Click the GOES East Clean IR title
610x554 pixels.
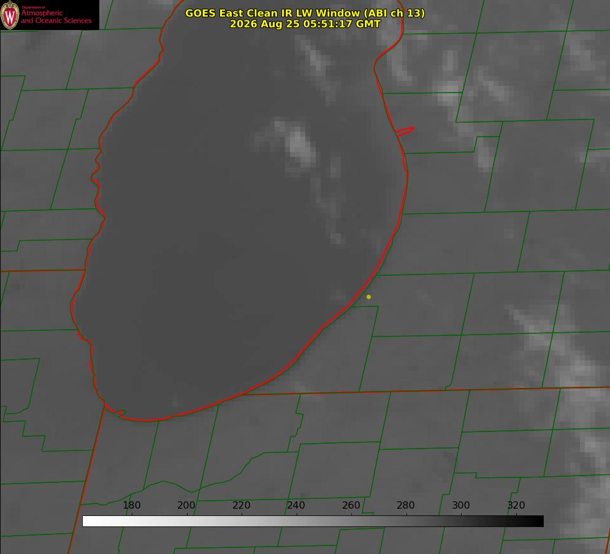point(305,13)
